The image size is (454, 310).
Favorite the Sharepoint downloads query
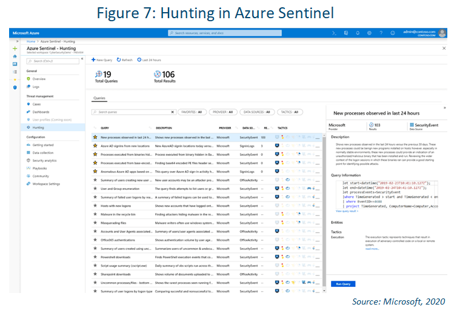[x=95, y=274]
